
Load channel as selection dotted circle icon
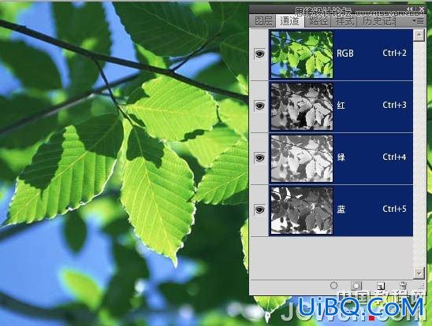point(333,286)
